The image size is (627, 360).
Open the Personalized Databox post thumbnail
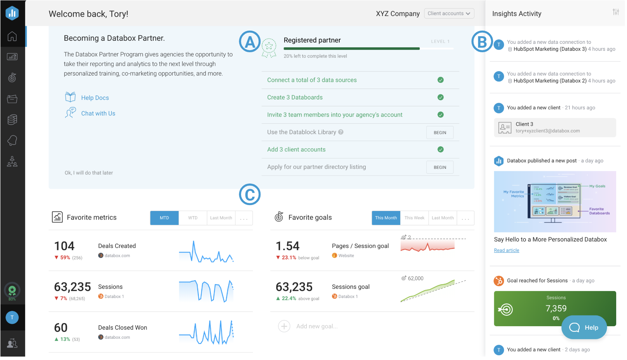pos(555,202)
